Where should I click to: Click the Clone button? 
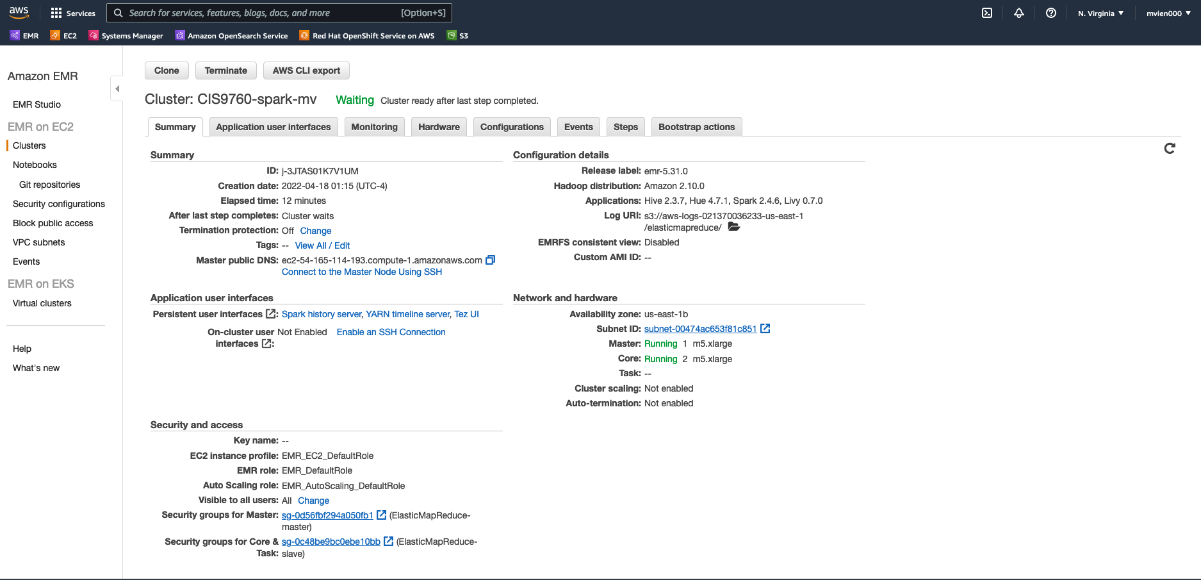(x=167, y=70)
